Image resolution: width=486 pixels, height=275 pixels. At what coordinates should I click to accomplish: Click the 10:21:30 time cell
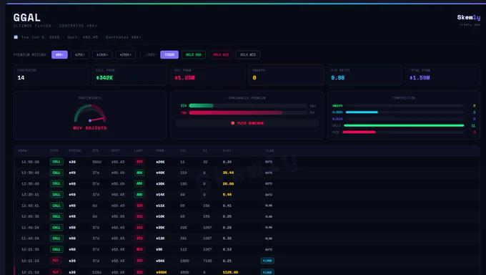[30, 249]
